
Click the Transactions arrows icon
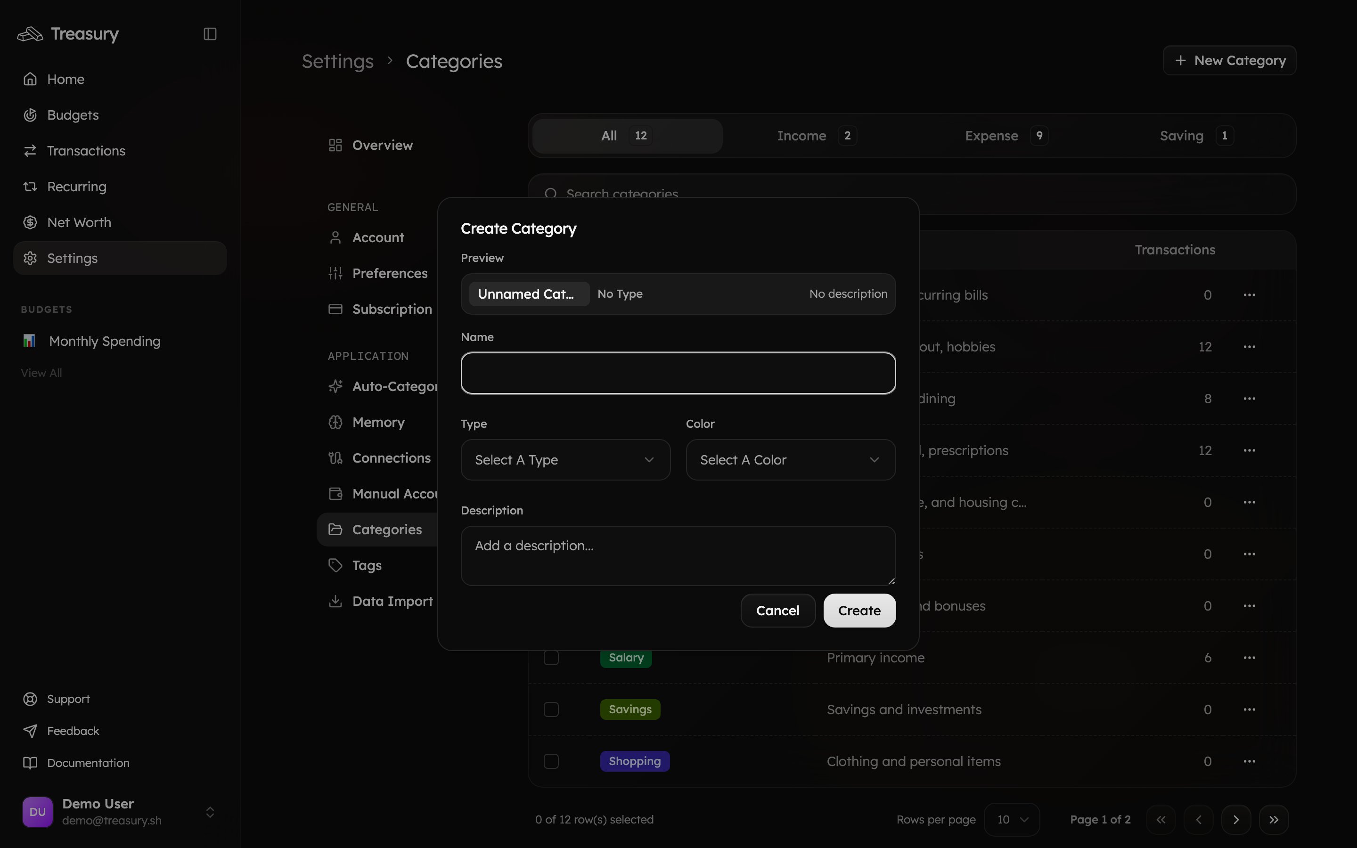[x=30, y=151]
